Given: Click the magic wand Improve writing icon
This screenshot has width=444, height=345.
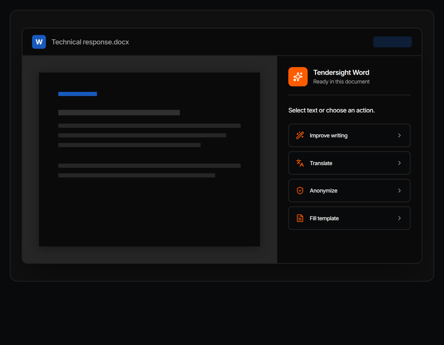Looking at the screenshot, I should [x=300, y=135].
